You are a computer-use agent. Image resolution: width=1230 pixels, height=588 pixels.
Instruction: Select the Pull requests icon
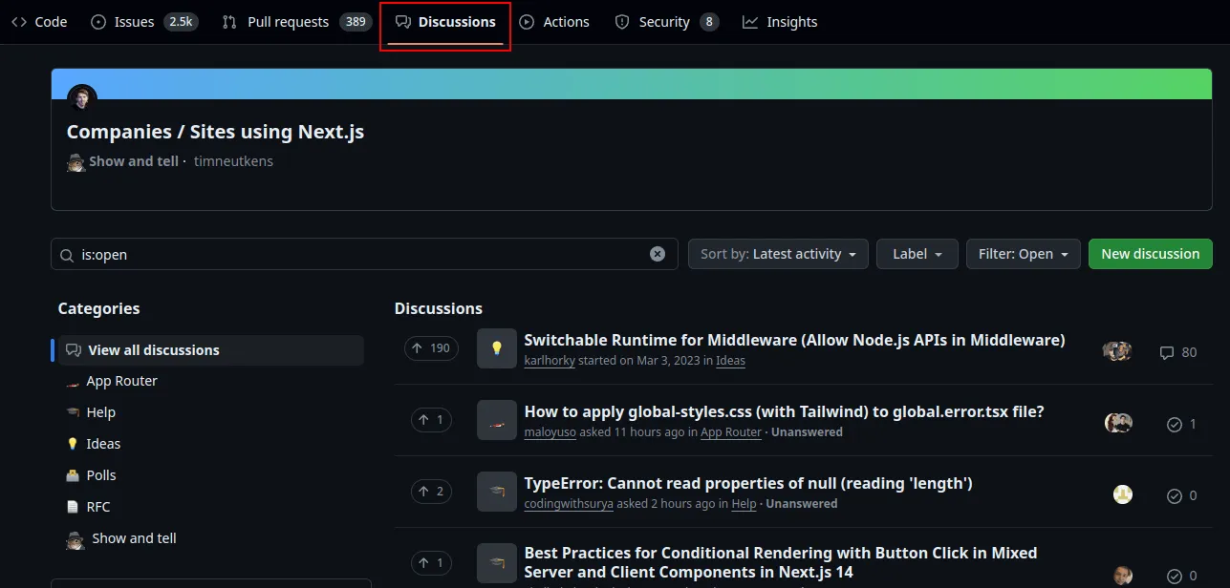pos(228,21)
